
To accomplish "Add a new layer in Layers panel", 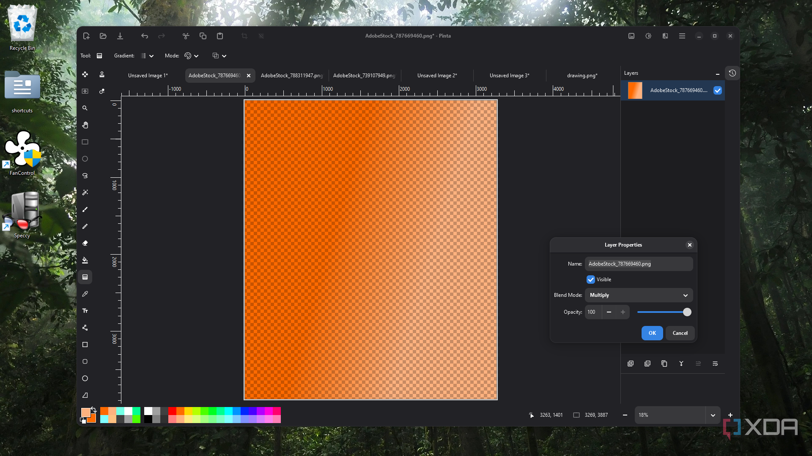I will tap(631, 364).
